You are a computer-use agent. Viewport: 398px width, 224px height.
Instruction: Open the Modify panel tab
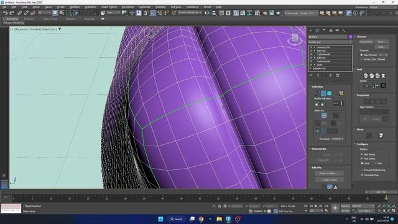(317, 30)
